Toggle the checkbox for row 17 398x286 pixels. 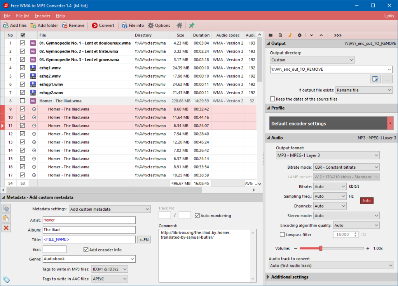[x=22, y=175]
